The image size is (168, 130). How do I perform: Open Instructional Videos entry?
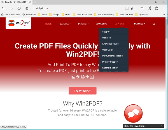[x=114, y=56]
